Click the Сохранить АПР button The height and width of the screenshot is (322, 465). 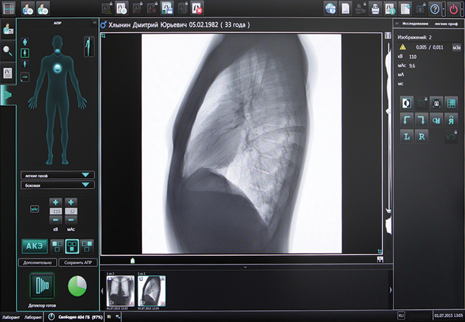77,263
